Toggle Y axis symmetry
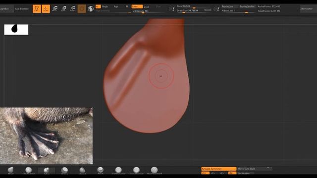The height and width of the screenshot is (178, 317). 213,173
